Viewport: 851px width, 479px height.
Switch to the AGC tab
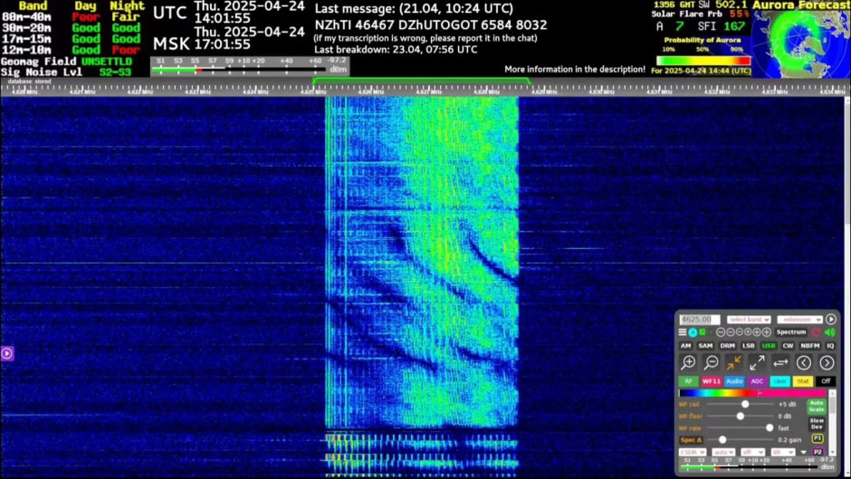tap(757, 381)
